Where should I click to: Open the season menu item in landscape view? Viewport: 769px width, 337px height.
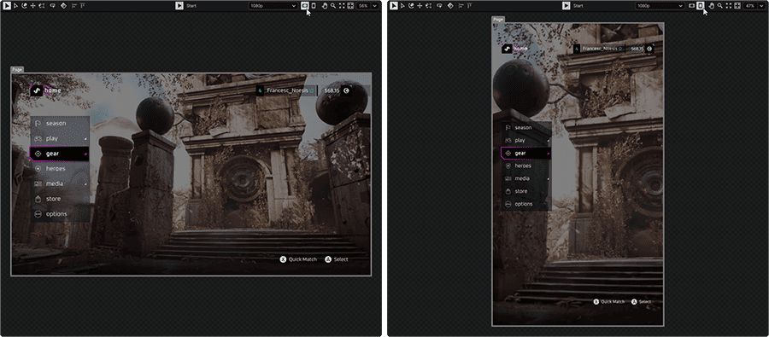[60, 124]
